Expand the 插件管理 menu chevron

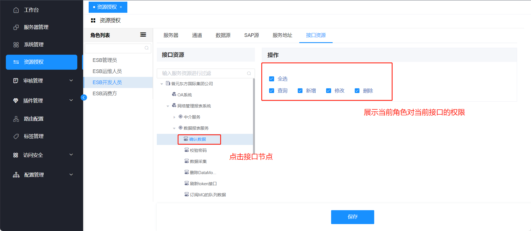[71, 100]
